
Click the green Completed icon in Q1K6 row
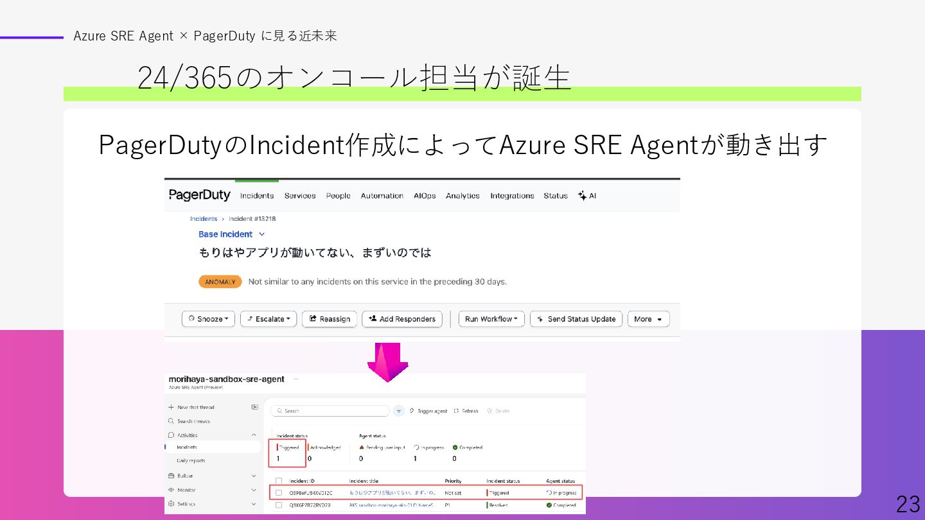(549, 505)
